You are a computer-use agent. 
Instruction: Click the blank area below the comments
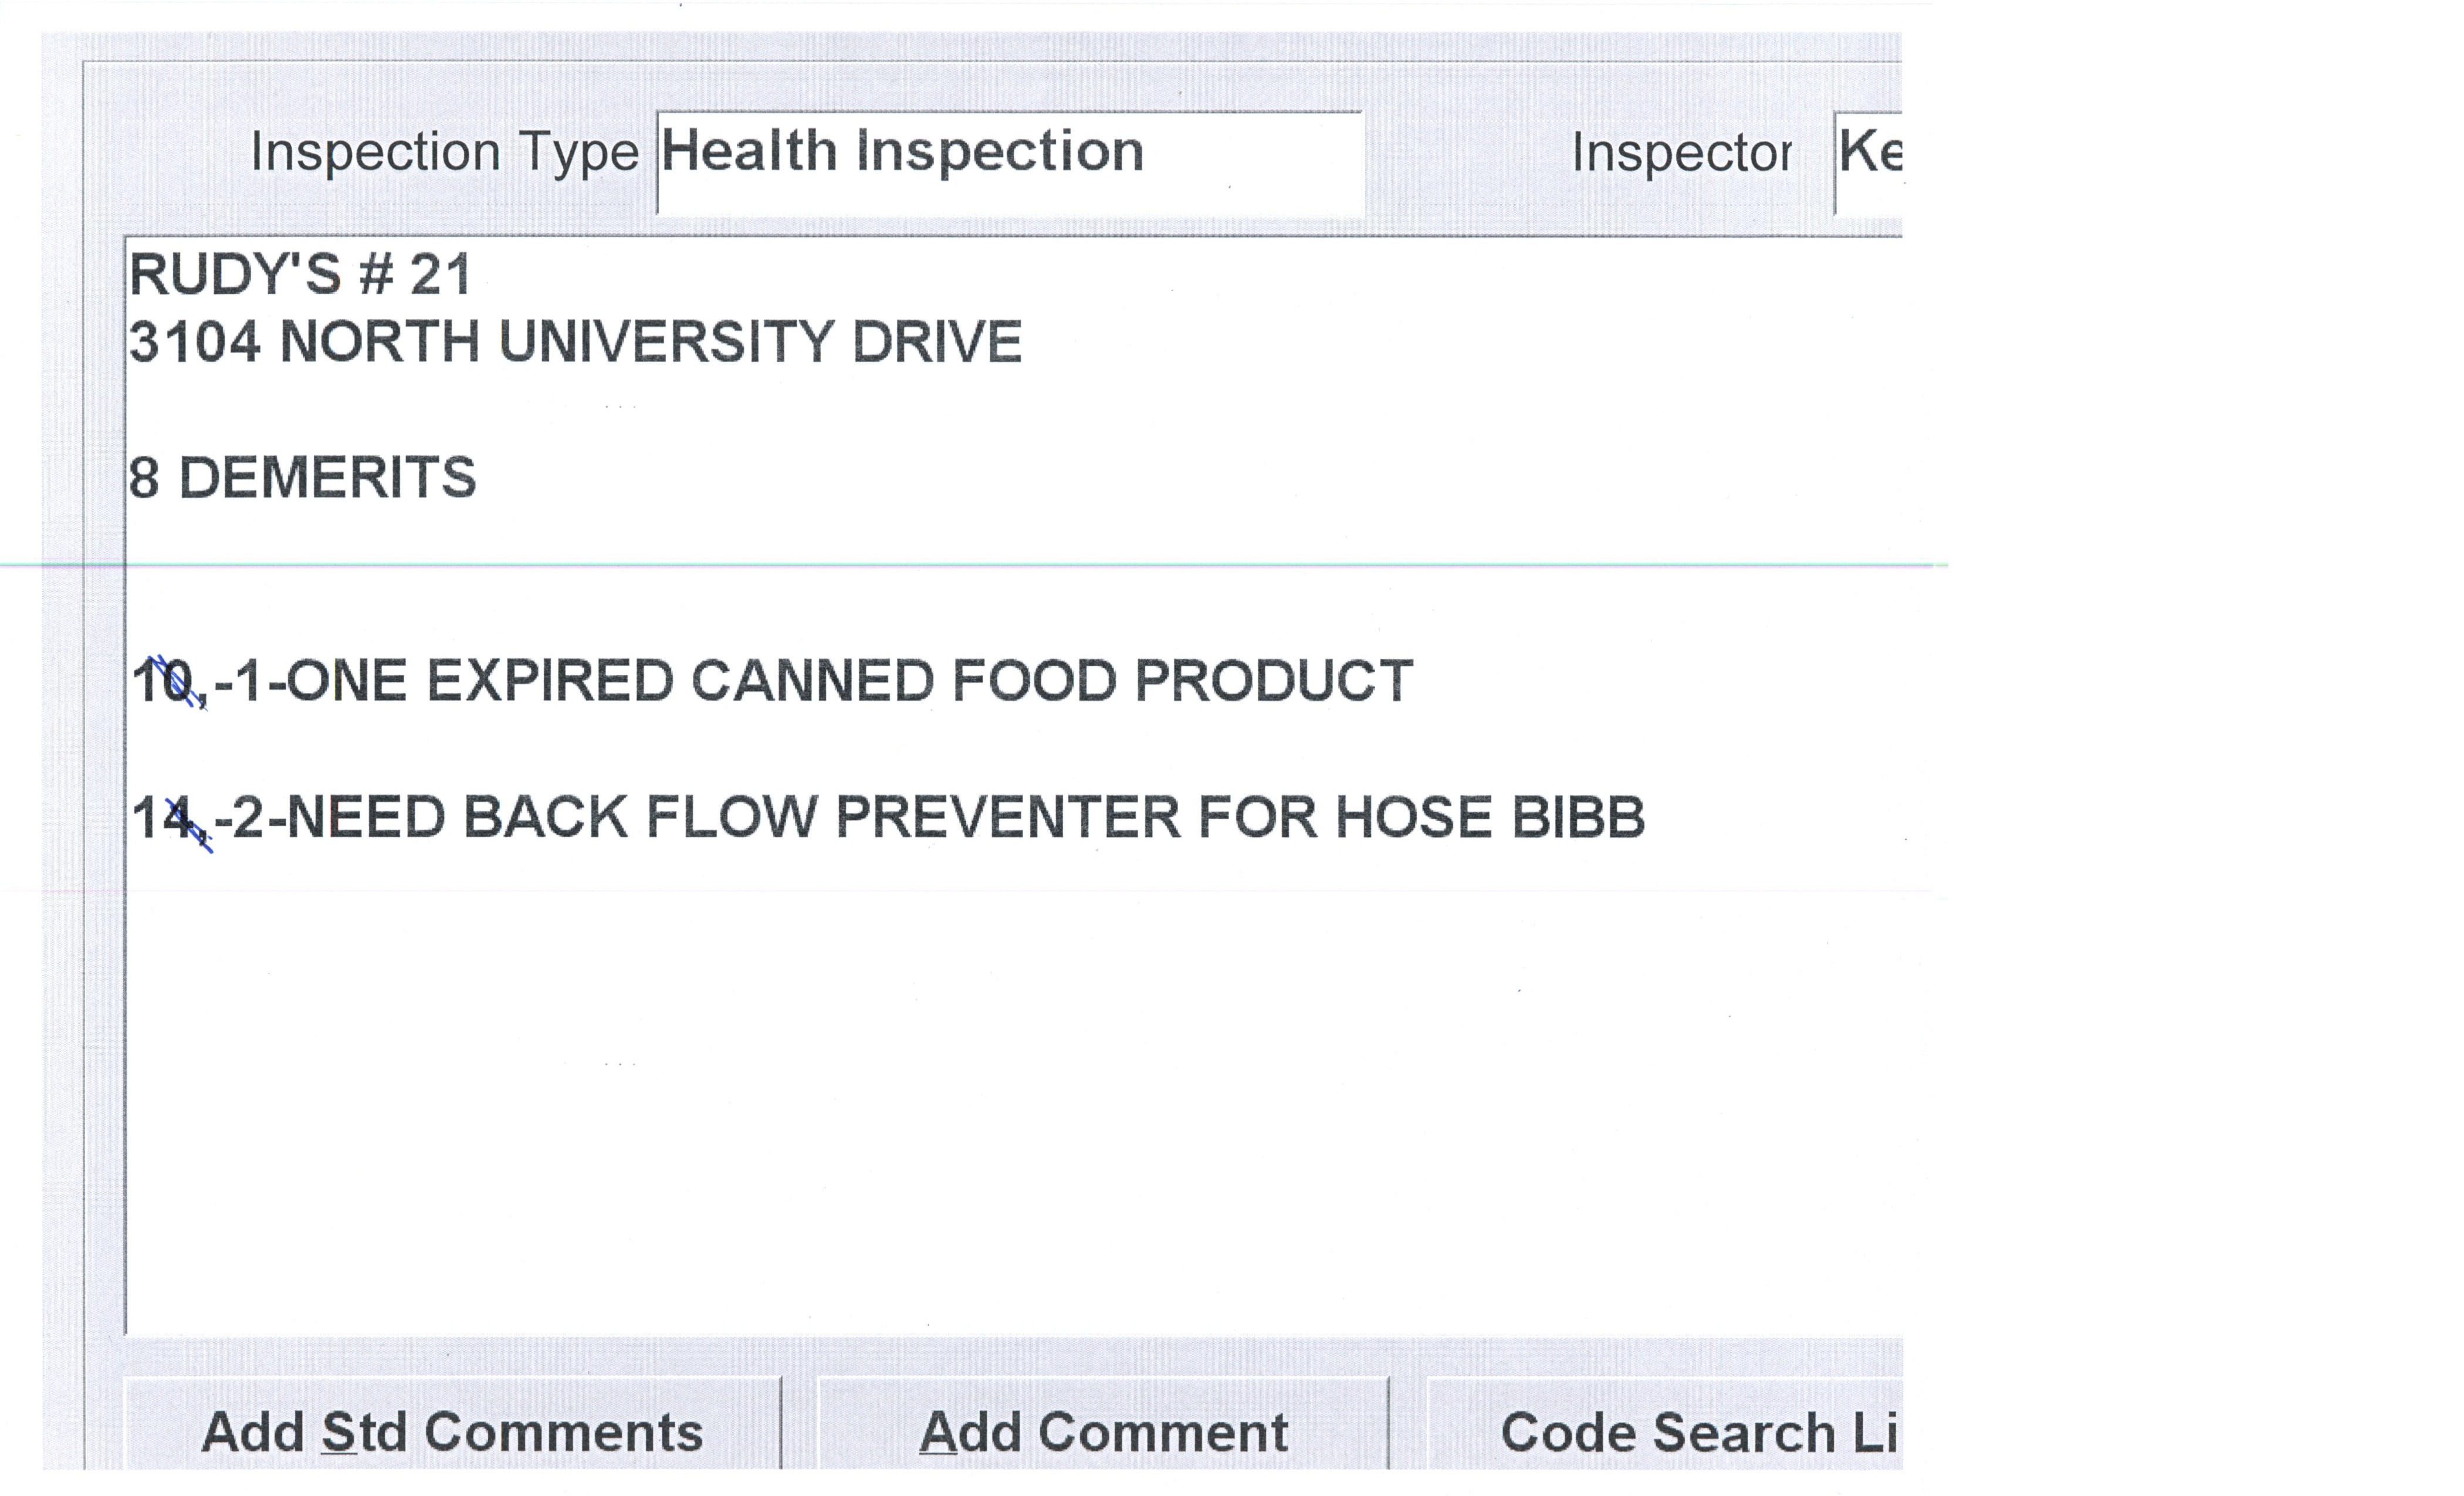point(1000,1100)
